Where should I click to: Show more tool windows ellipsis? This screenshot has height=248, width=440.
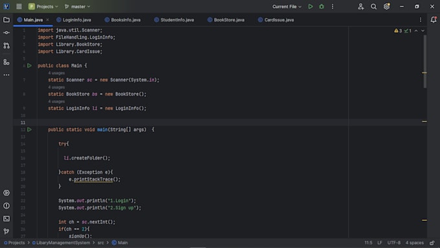(x=6, y=75)
